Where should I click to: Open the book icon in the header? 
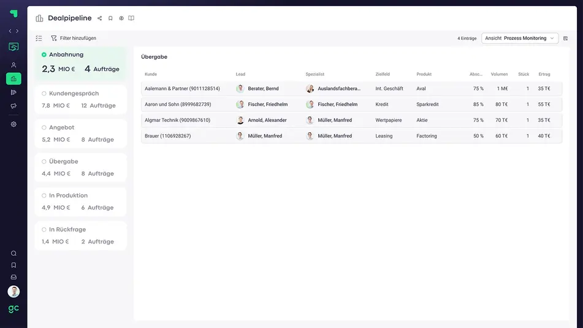[x=131, y=18]
